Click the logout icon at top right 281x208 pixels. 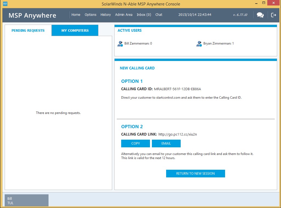[x=273, y=15]
